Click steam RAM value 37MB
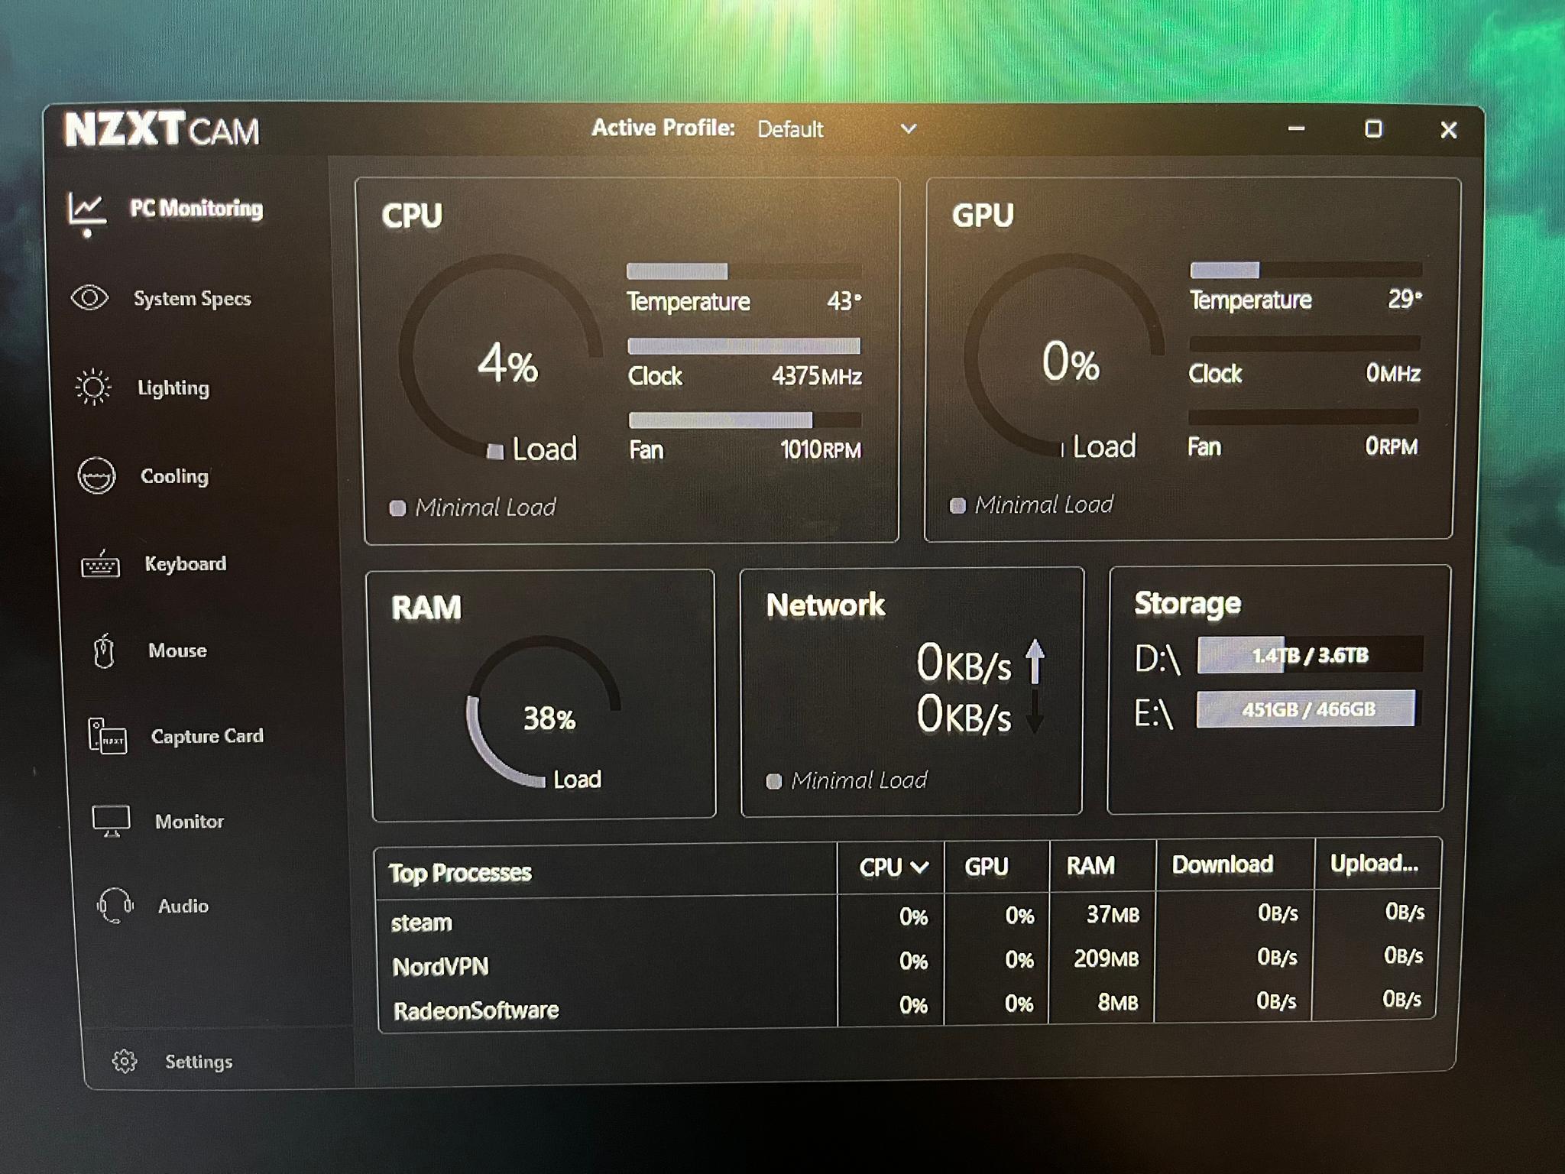 pyautogui.click(x=1113, y=914)
